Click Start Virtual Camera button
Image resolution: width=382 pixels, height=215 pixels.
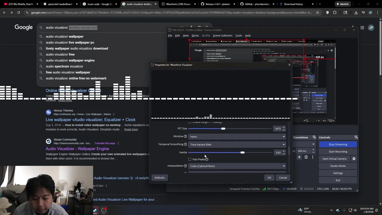click(x=334, y=159)
